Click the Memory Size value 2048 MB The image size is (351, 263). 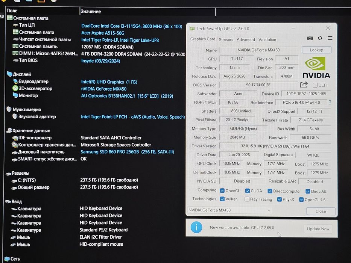point(237,137)
